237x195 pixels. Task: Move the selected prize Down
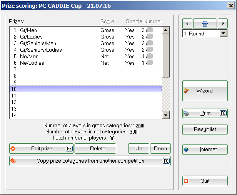[x=160, y=149]
